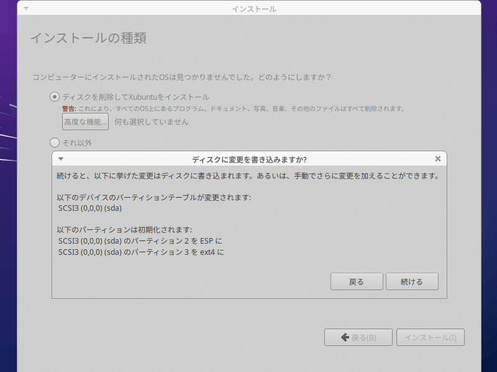Click the 警告: warning text
The width and height of the screenshot is (497, 372).
[69, 109]
